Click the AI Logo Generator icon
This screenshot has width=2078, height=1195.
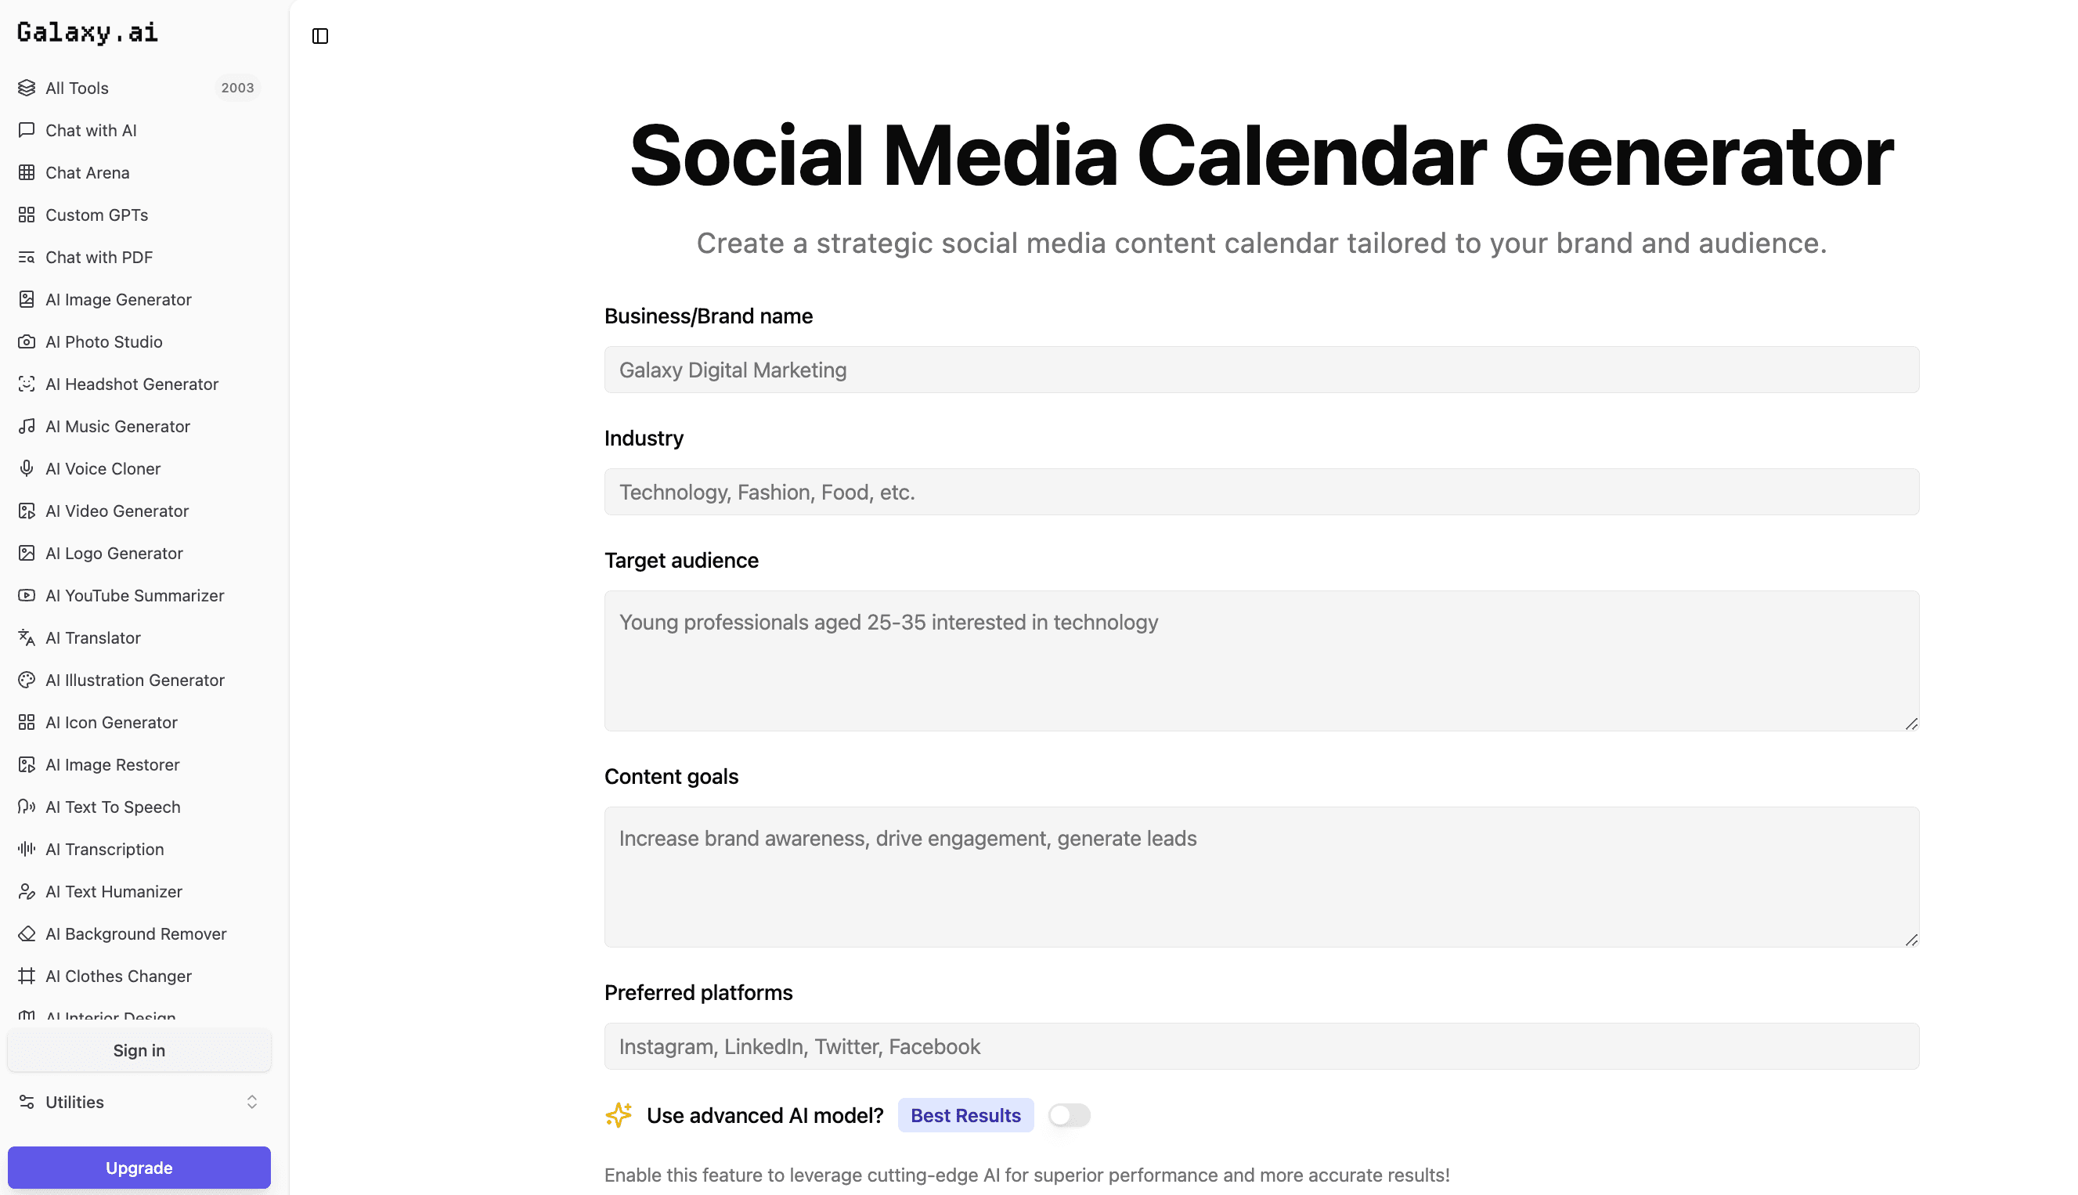26,553
